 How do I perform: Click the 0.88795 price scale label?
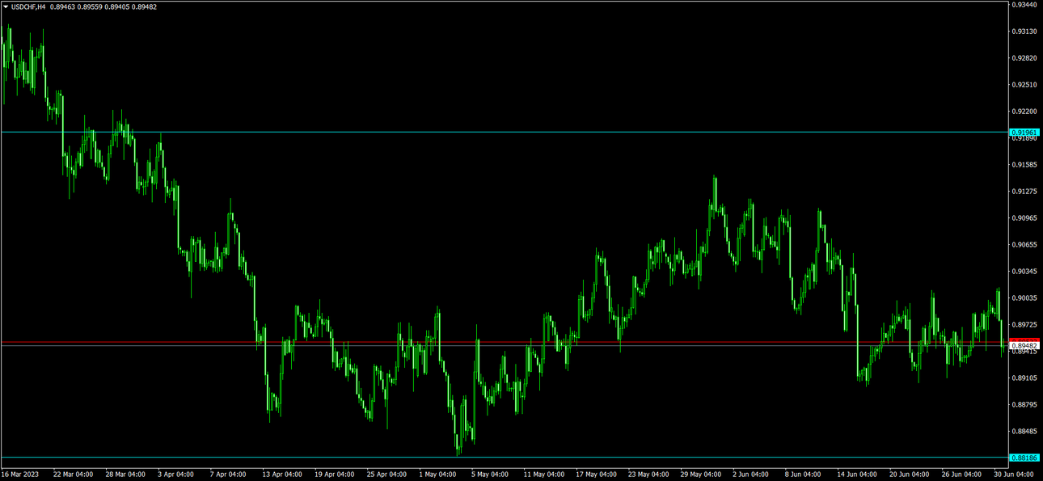tap(1024, 404)
